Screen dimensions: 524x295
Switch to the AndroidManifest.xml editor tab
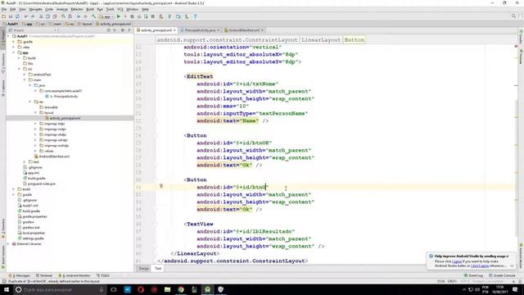(x=244, y=30)
